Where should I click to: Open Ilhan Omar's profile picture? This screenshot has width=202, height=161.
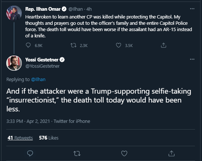[14, 13]
